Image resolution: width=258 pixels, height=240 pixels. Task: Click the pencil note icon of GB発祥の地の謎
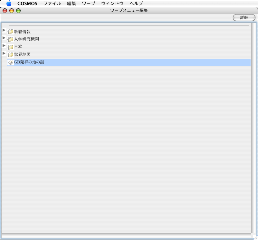[x=11, y=62]
